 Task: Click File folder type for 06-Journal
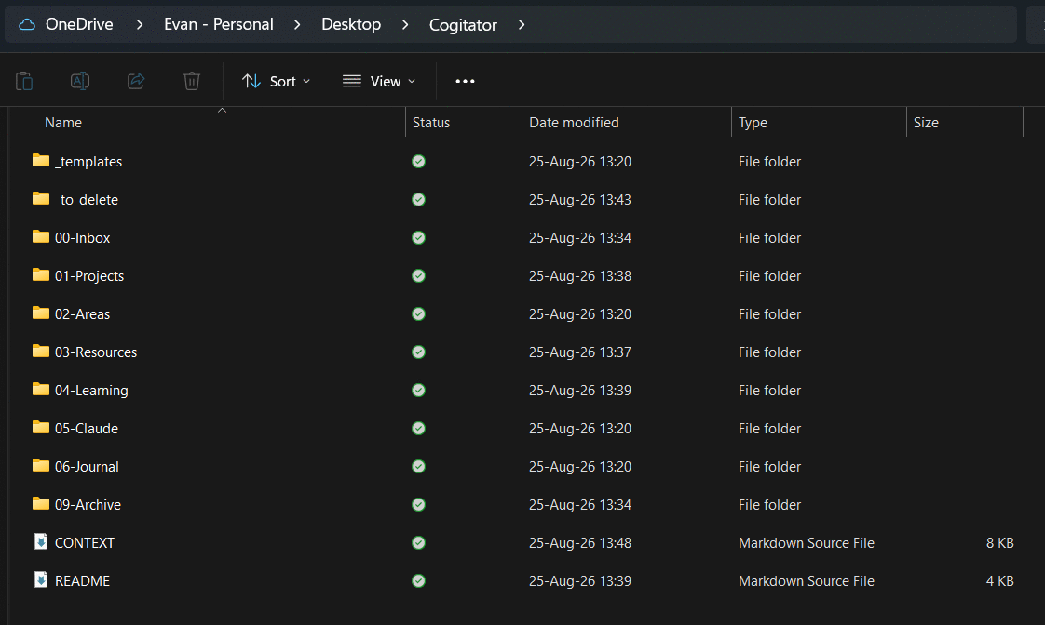tap(769, 467)
